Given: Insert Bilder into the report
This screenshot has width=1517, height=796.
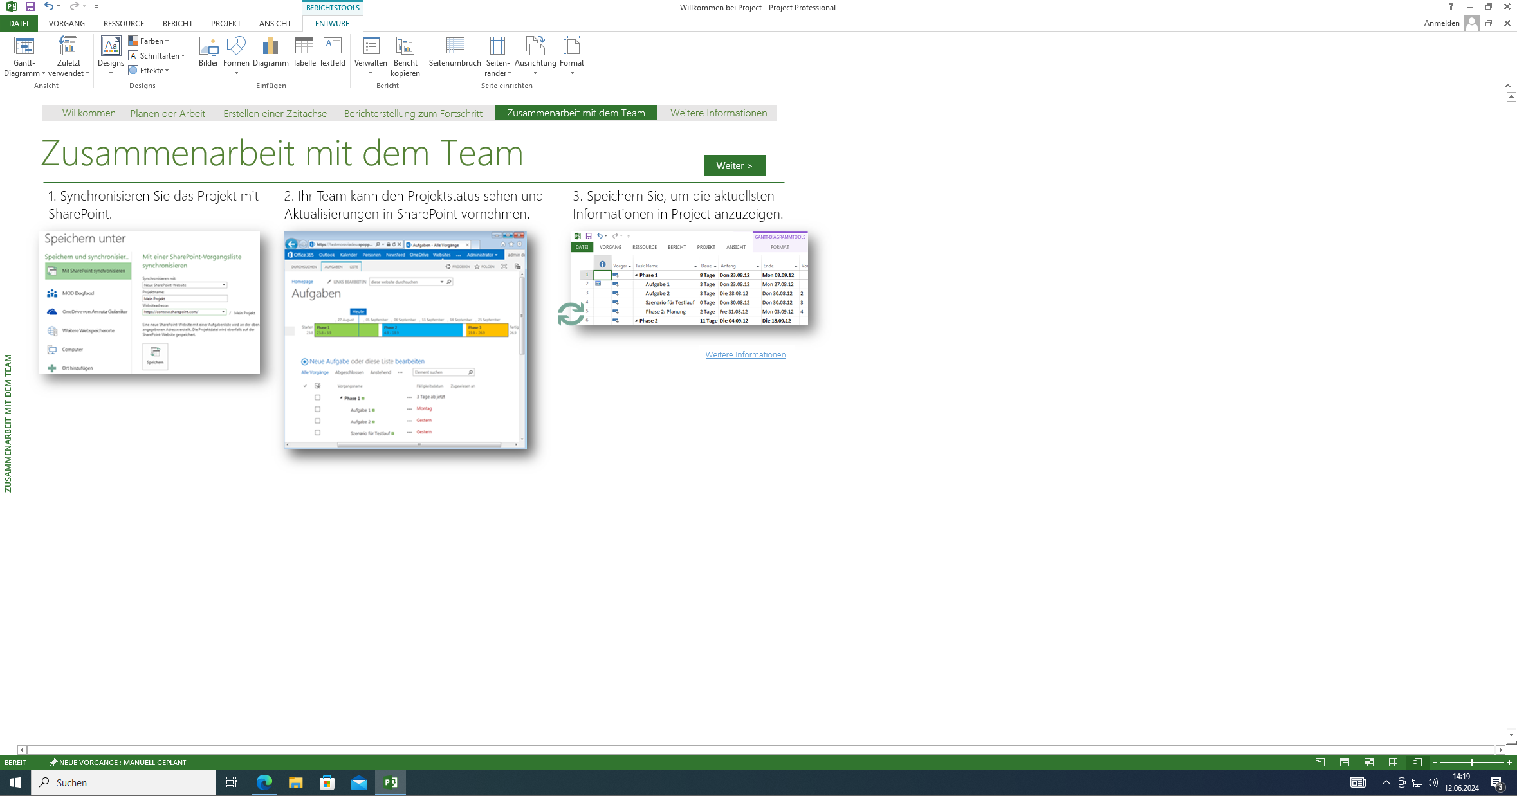Looking at the screenshot, I should tap(208, 52).
